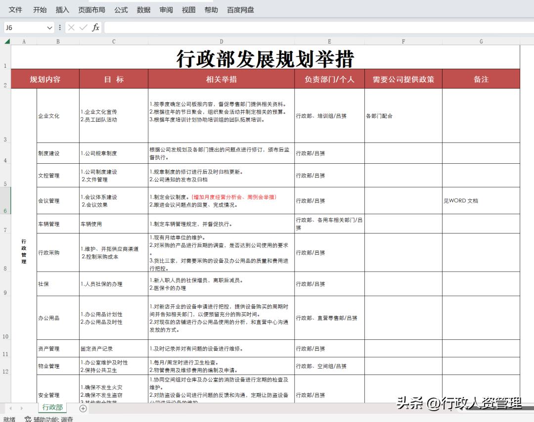Open the 百度网盘 ribbon tab
This screenshot has height=422, width=534.
click(240, 9)
